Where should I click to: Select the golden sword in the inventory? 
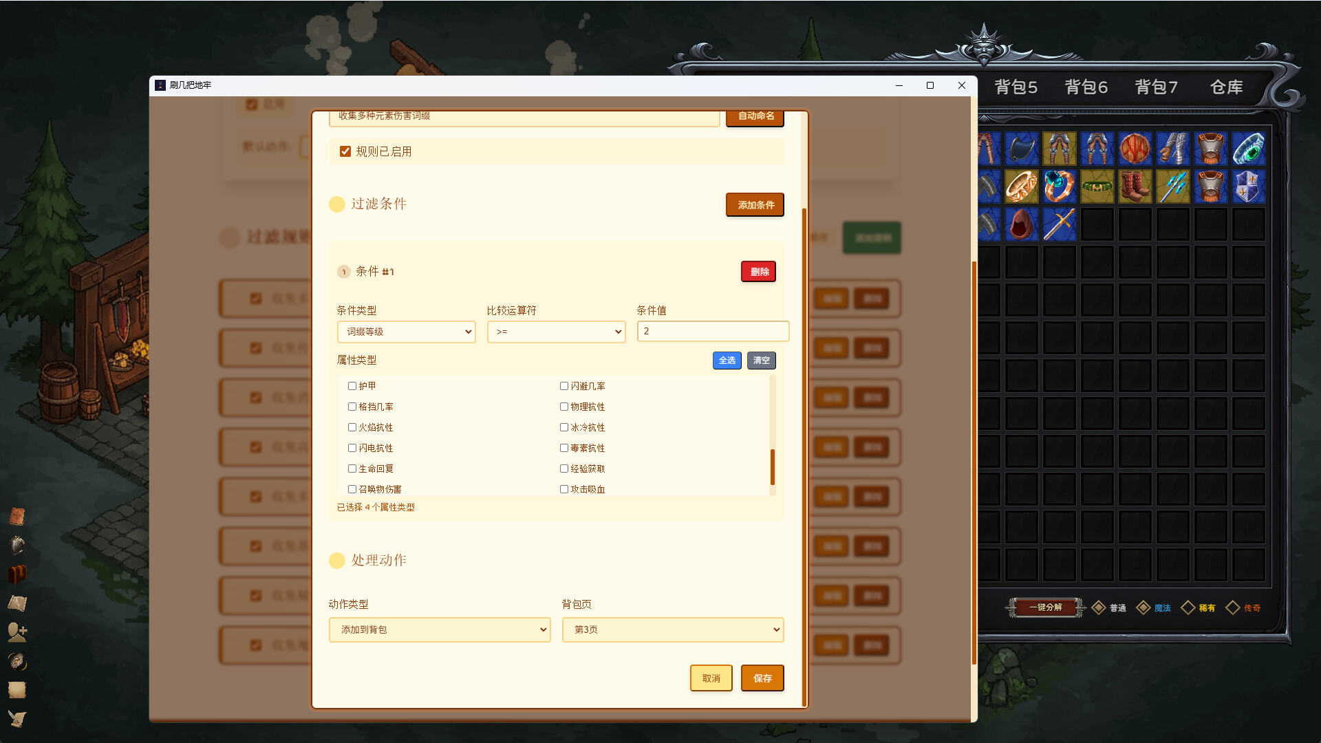[x=1060, y=224]
